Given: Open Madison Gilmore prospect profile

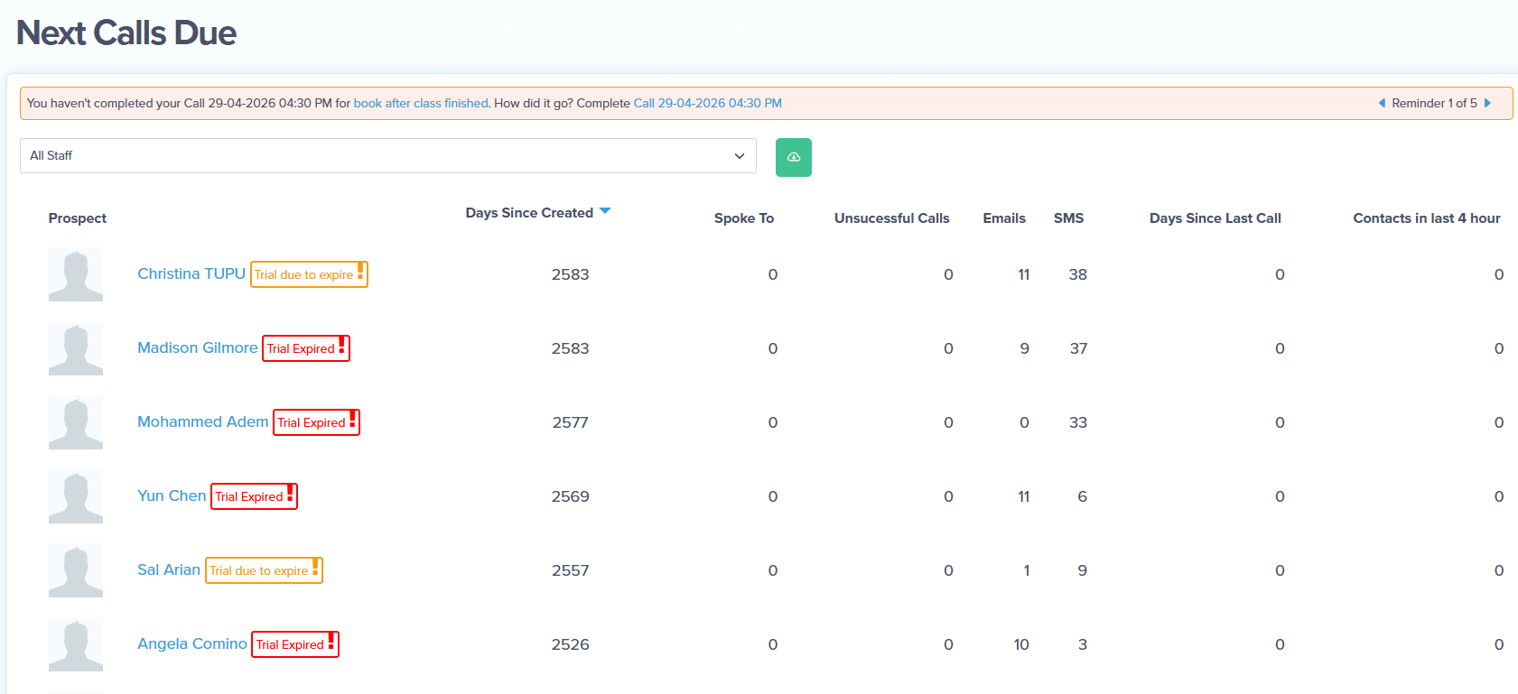Looking at the screenshot, I should (198, 347).
